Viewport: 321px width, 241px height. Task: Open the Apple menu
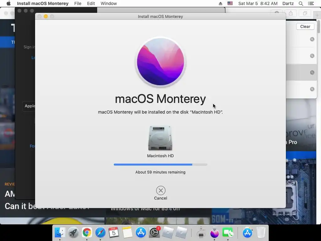pos(8,3)
